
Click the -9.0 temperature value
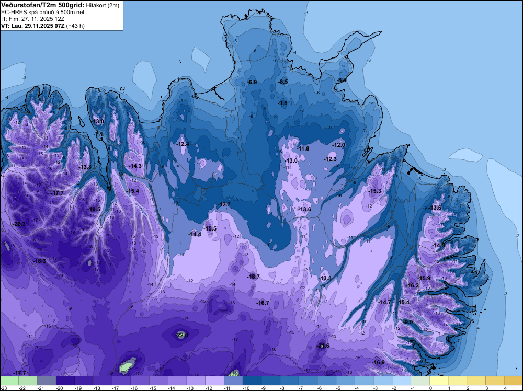[x=407, y=322]
